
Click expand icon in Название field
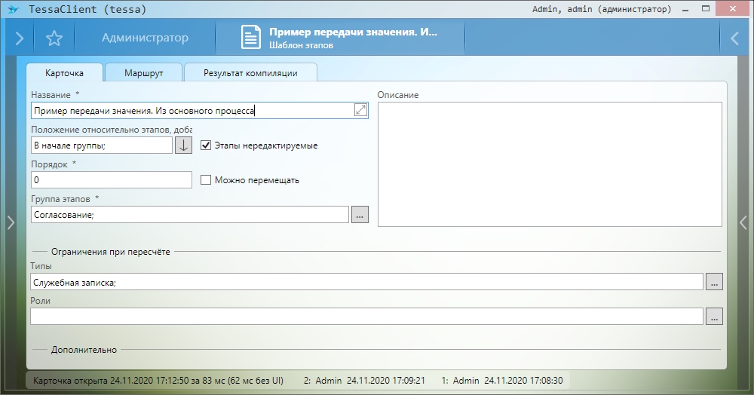click(x=360, y=111)
